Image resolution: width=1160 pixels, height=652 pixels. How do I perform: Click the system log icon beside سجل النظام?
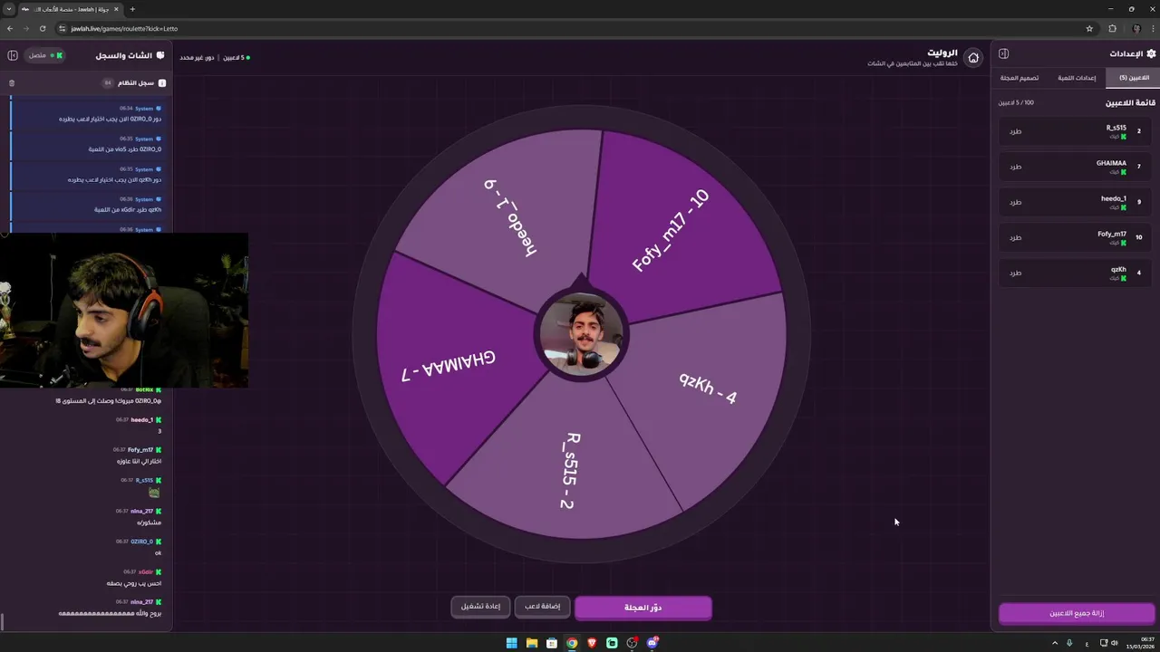(x=162, y=83)
